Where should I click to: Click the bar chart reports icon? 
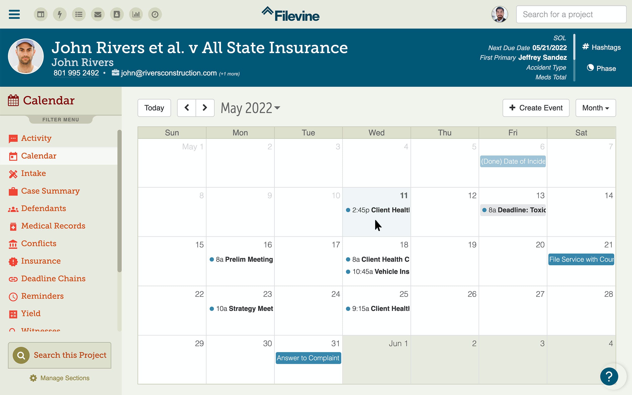click(x=136, y=14)
